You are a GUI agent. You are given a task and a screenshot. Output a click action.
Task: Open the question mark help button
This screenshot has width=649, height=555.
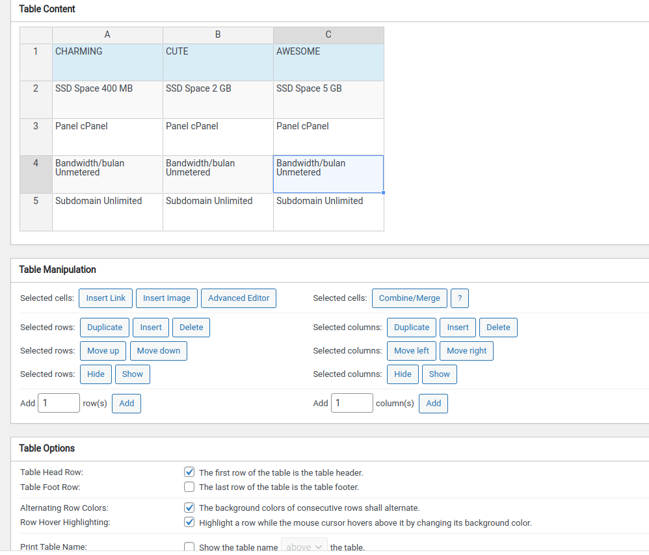tap(459, 298)
